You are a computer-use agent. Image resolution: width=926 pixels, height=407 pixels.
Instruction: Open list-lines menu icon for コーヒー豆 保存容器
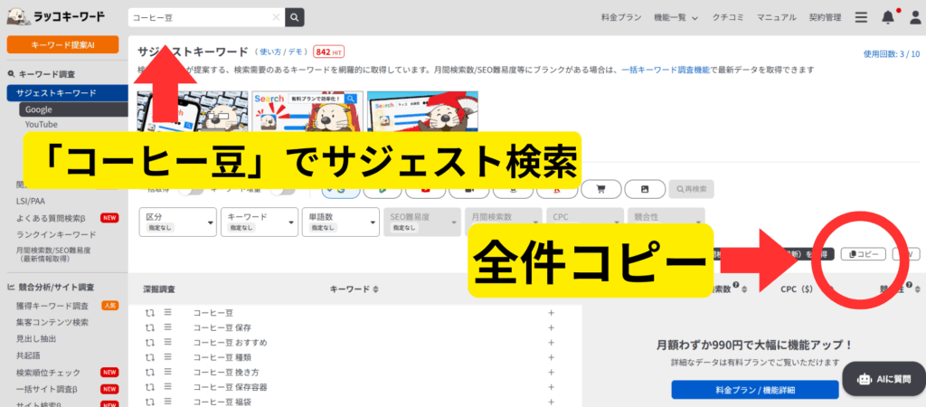click(x=167, y=388)
